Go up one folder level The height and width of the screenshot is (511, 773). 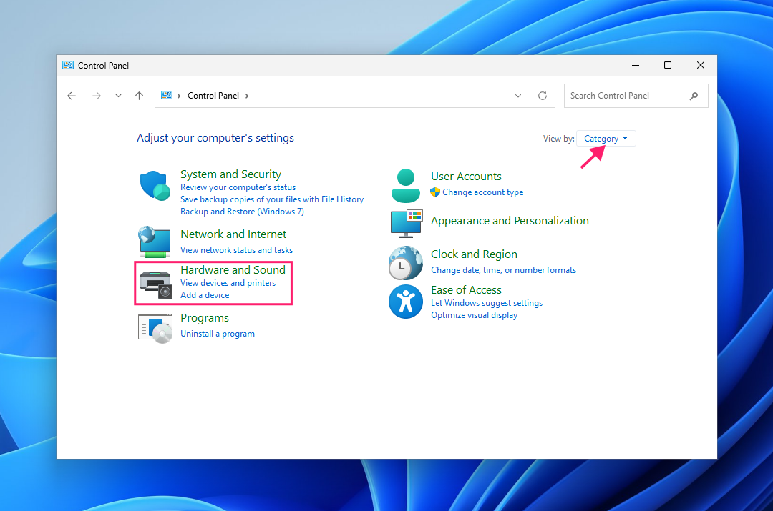(x=139, y=96)
